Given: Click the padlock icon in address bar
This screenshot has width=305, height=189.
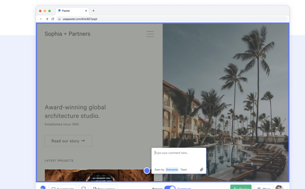Looking at the screenshot, I should [60, 19].
